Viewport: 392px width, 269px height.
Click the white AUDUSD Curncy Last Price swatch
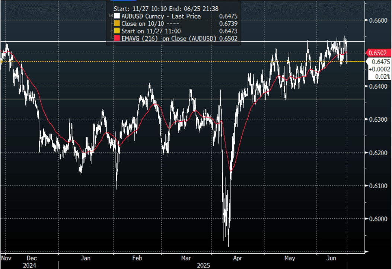point(117,16)
